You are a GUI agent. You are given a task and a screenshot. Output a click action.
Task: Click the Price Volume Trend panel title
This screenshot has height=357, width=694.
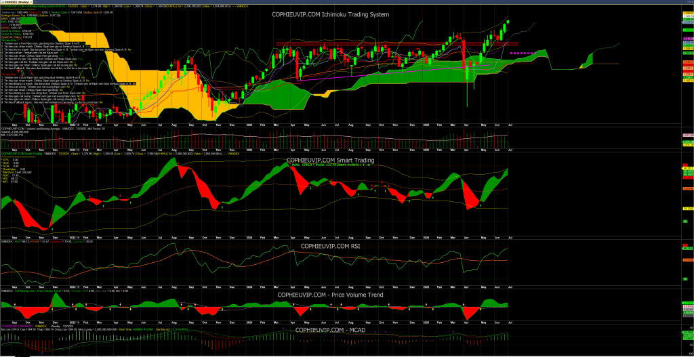point(330,295)
